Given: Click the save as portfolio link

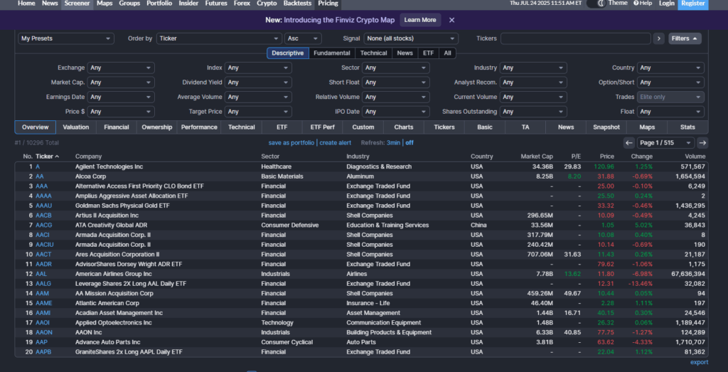Looking at the screenshot, I should tap(291, 143).
